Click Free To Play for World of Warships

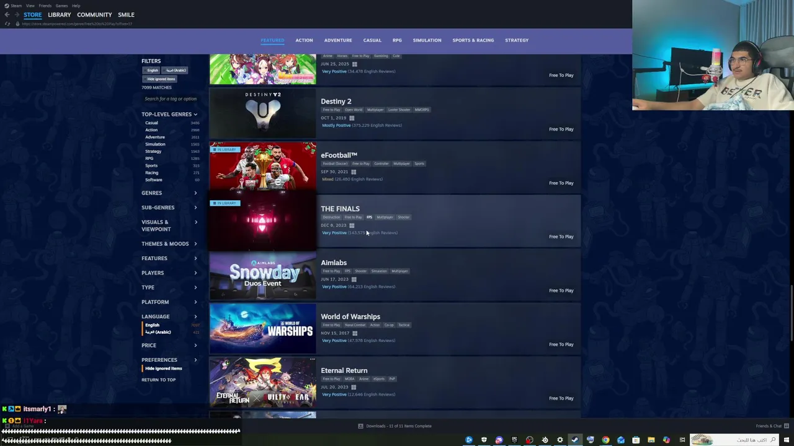pos(561,344)
